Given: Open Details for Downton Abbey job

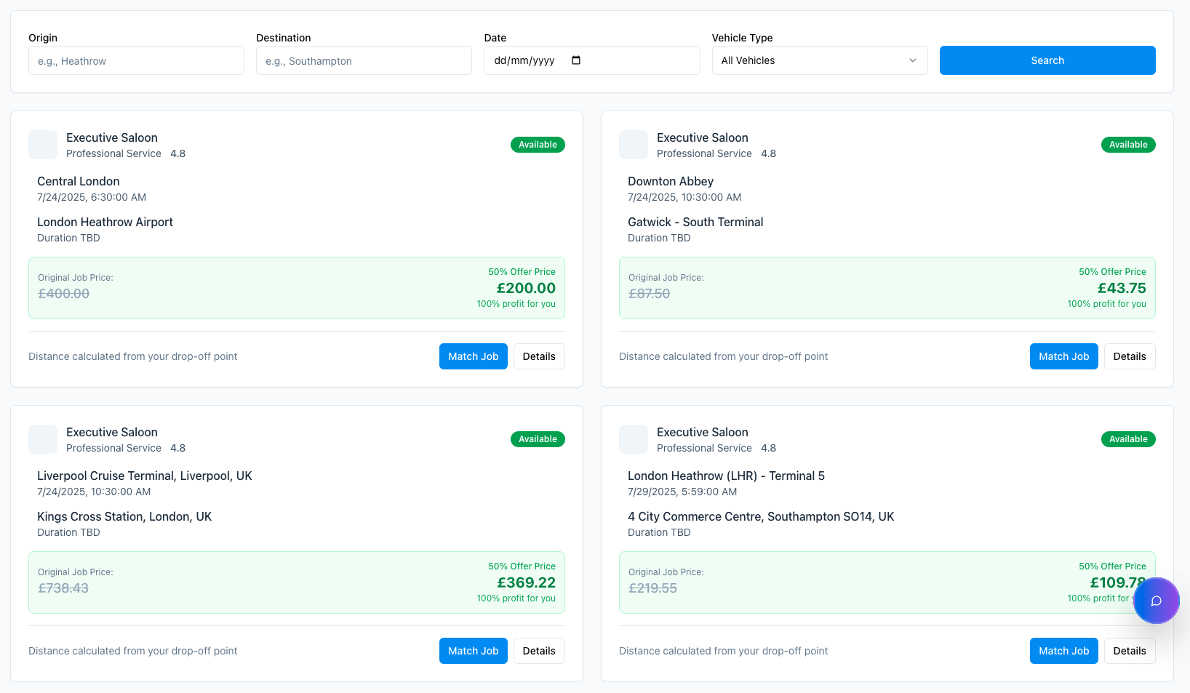Looking at the screenshot, I should click(1130, 356).
